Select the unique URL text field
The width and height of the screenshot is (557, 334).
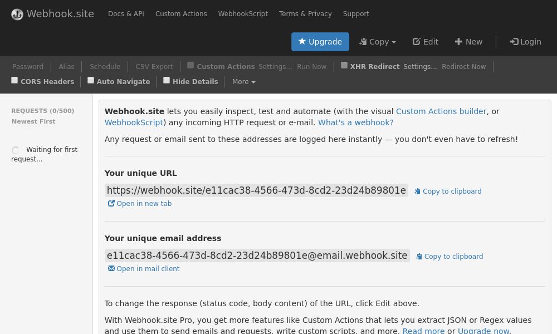point(256,190)
